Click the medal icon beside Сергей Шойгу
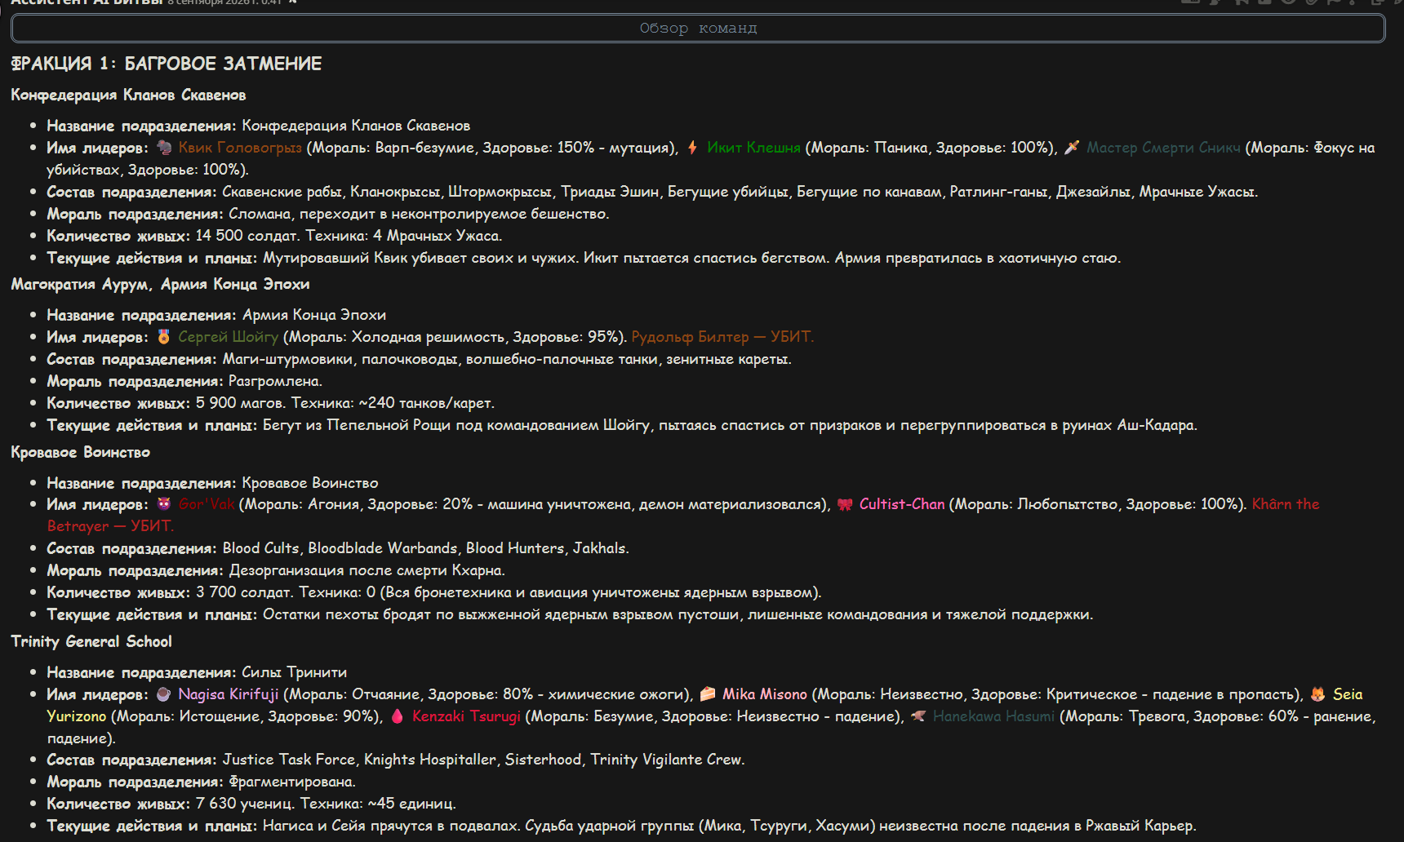Viewport: 1404px width, 842px height. (164, 337)
